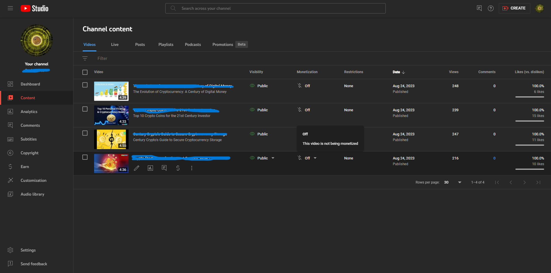
Task: Click Send feedback in the sidebar
Action: click(37, 264)
